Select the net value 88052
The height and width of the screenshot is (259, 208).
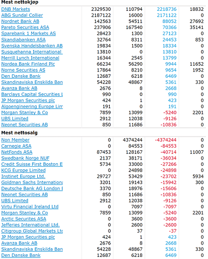click(170, 21)
